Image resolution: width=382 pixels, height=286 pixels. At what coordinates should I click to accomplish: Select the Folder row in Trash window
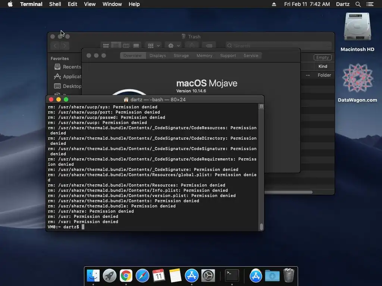pos(317,75)
